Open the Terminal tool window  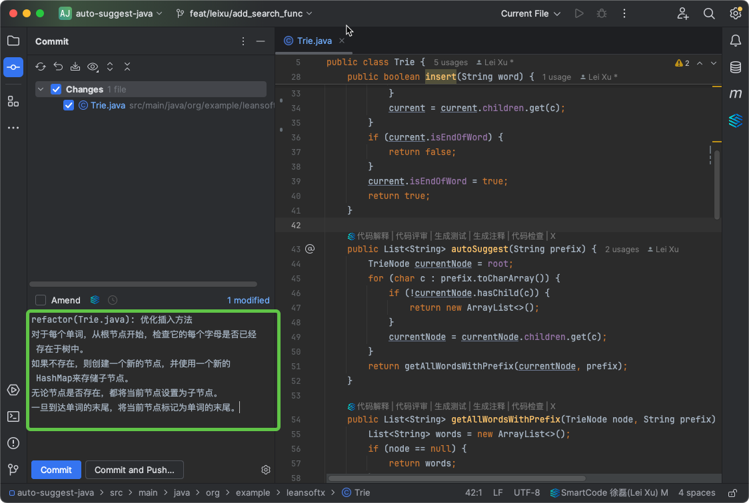click(x=13, y=417)
